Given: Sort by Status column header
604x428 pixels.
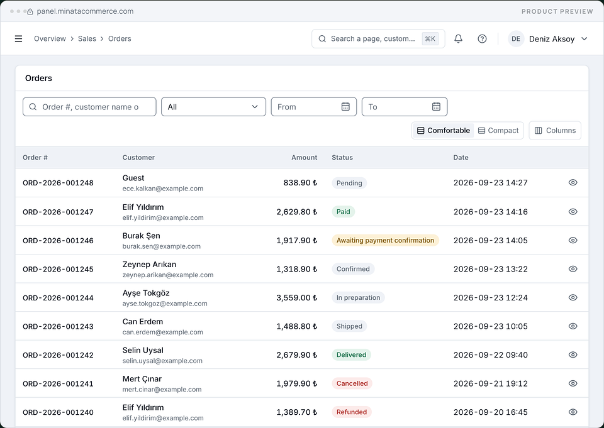Looking at the screenshot, I should pyautogui.click(x=342, y=157).
